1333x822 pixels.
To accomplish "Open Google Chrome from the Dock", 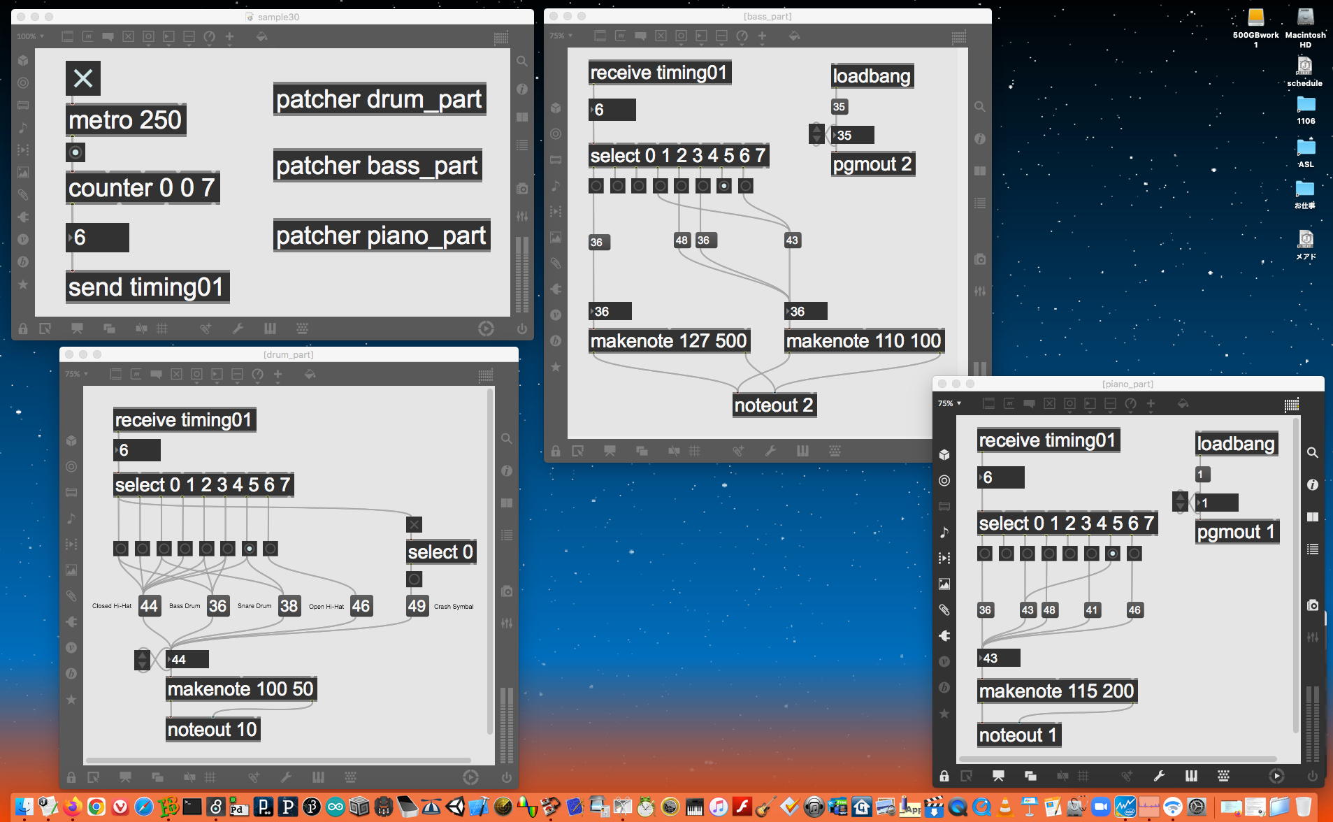I will click(x=96, y=807).
